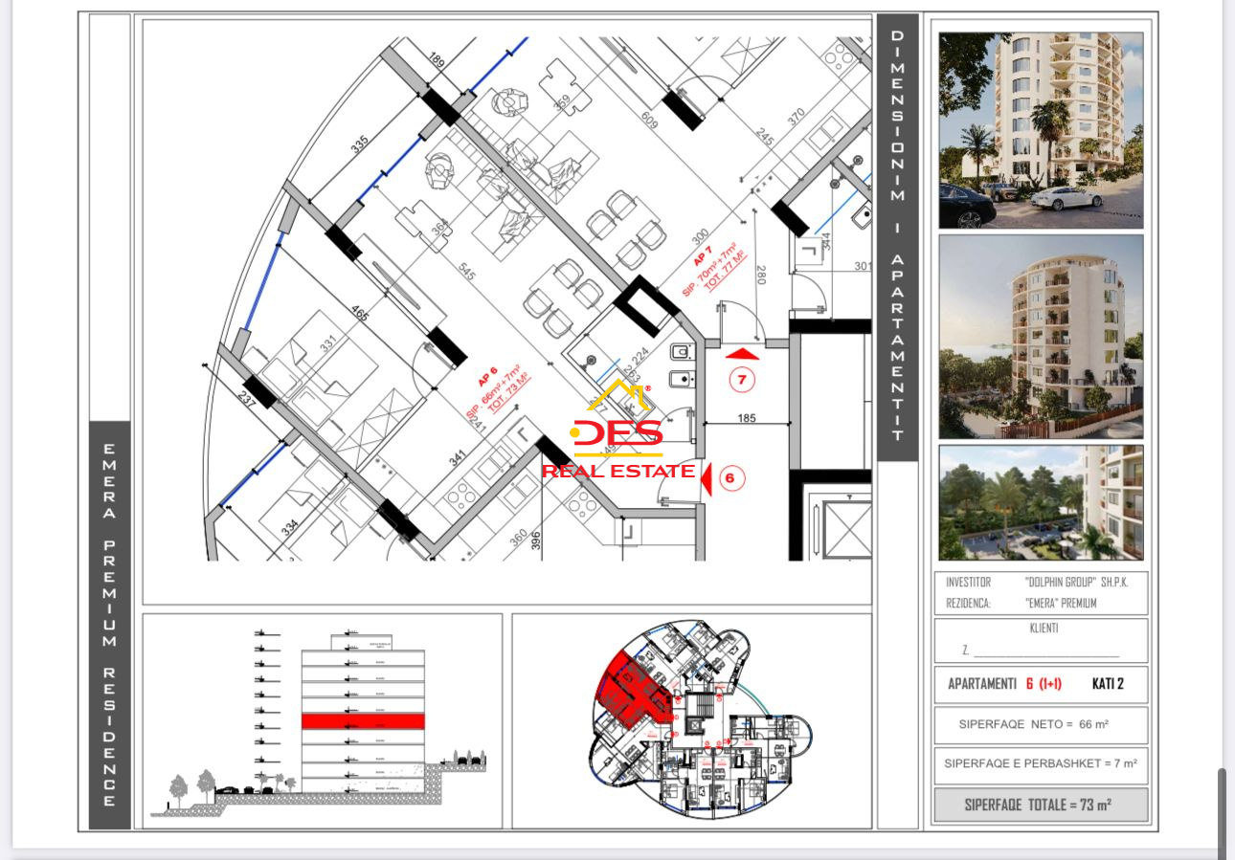Select "DOLPHIN GROUP" SH.P.K. text
This screenshot has height=860, width=1235.
(1075, 582)
